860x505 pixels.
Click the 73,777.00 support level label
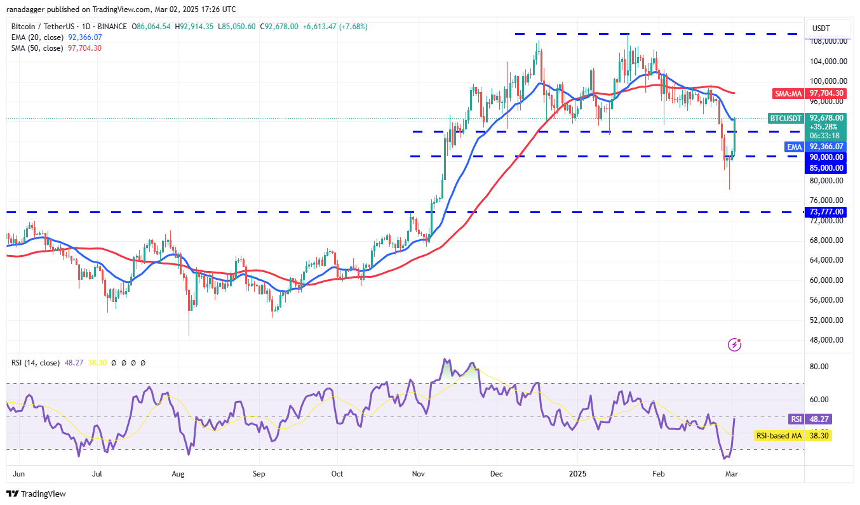[825, 212]
